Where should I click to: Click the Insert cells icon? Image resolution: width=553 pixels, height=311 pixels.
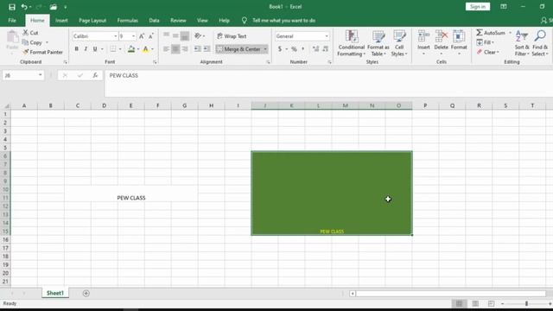(423, 36)
